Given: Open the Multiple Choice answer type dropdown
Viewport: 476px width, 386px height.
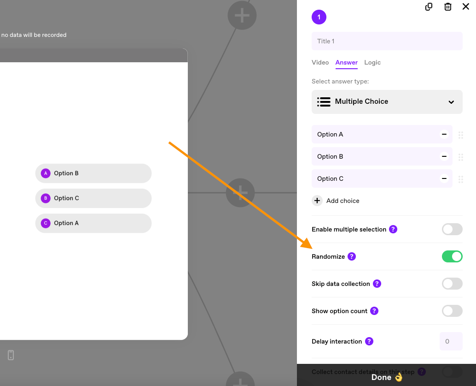Looking at the screenshot, I should click(x=387, y=101).
